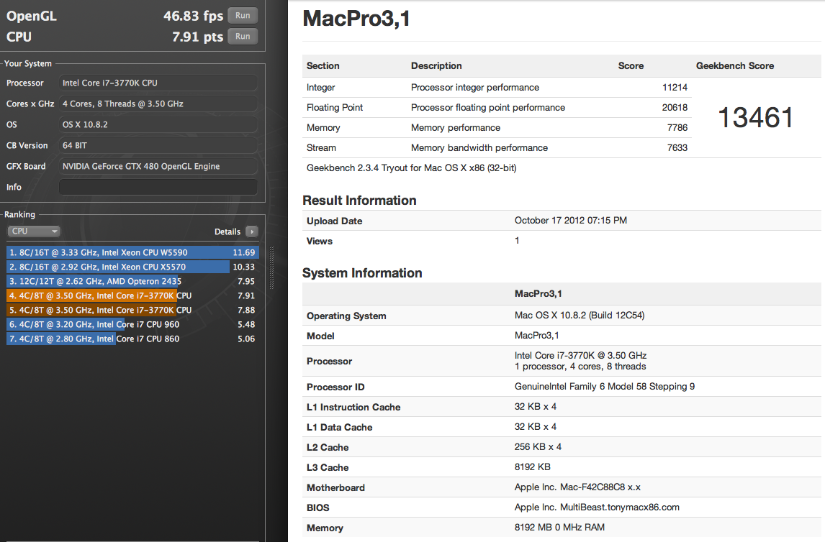Image resolution: width=825 pixels, height=542 pixels.
Task: Click the Model value MacPro3,1
Action: click(536, 335)
